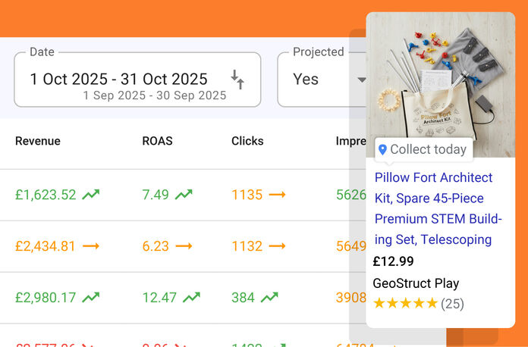Click the Pillow Fort kit product image
Image resolution: width=528 pixels, height=347 pixels.
click(440, 76)
